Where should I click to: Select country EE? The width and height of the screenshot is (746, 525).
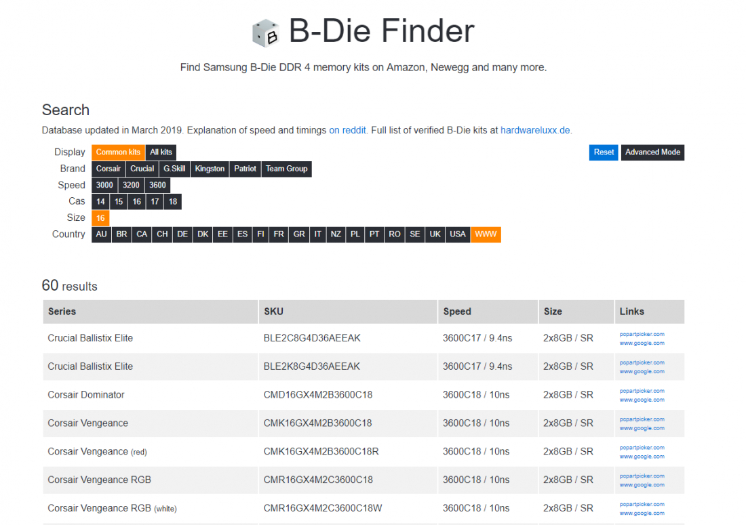(x=222, y=234)
